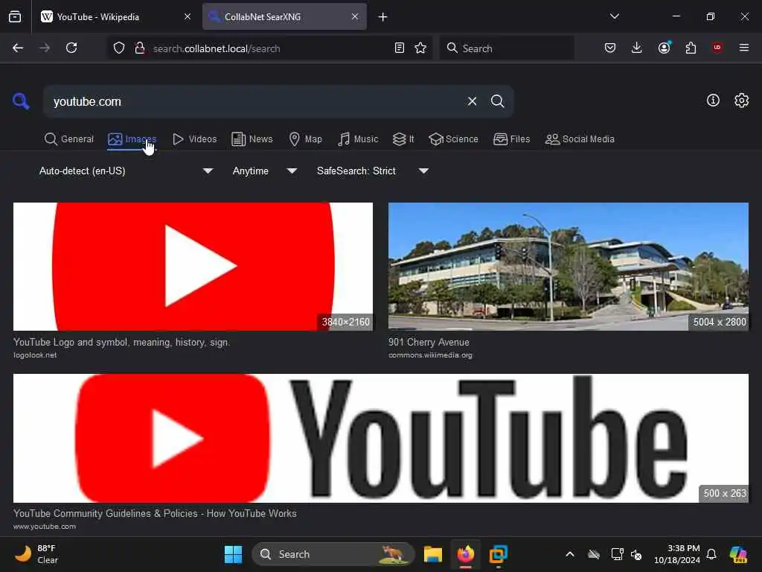Switch to Videos category
The height and width of the screenshot is (572, 762).
194,139
